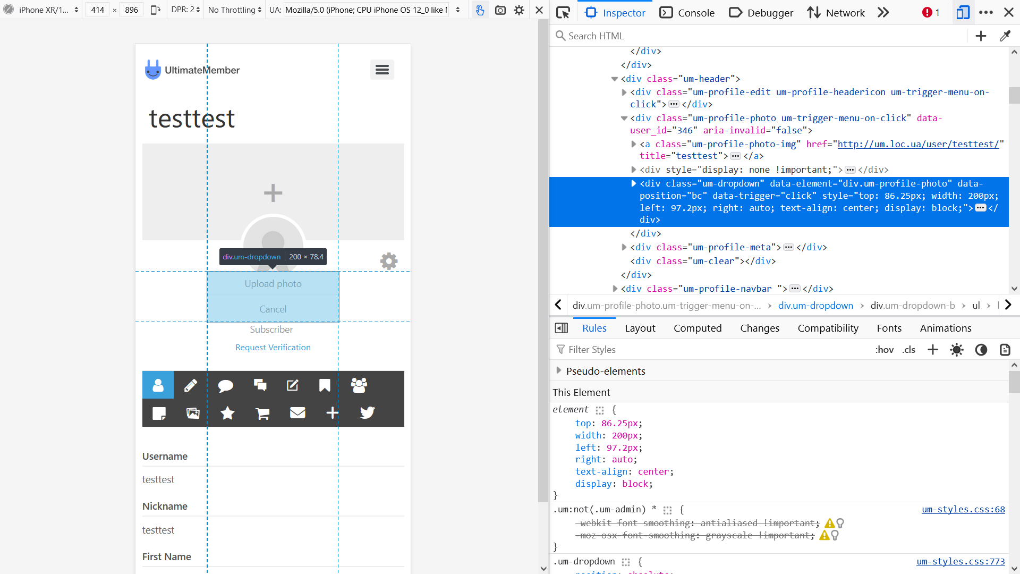This screenshot has width=1020, height=574.
Task: Collapse the um-header div node
Action: pos(615,79)
